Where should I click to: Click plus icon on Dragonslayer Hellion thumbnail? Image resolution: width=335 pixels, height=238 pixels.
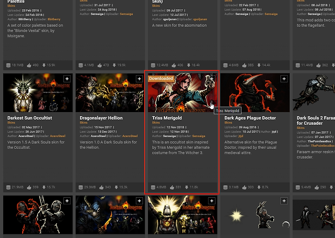pyautogui.click(x=139, y=79)
